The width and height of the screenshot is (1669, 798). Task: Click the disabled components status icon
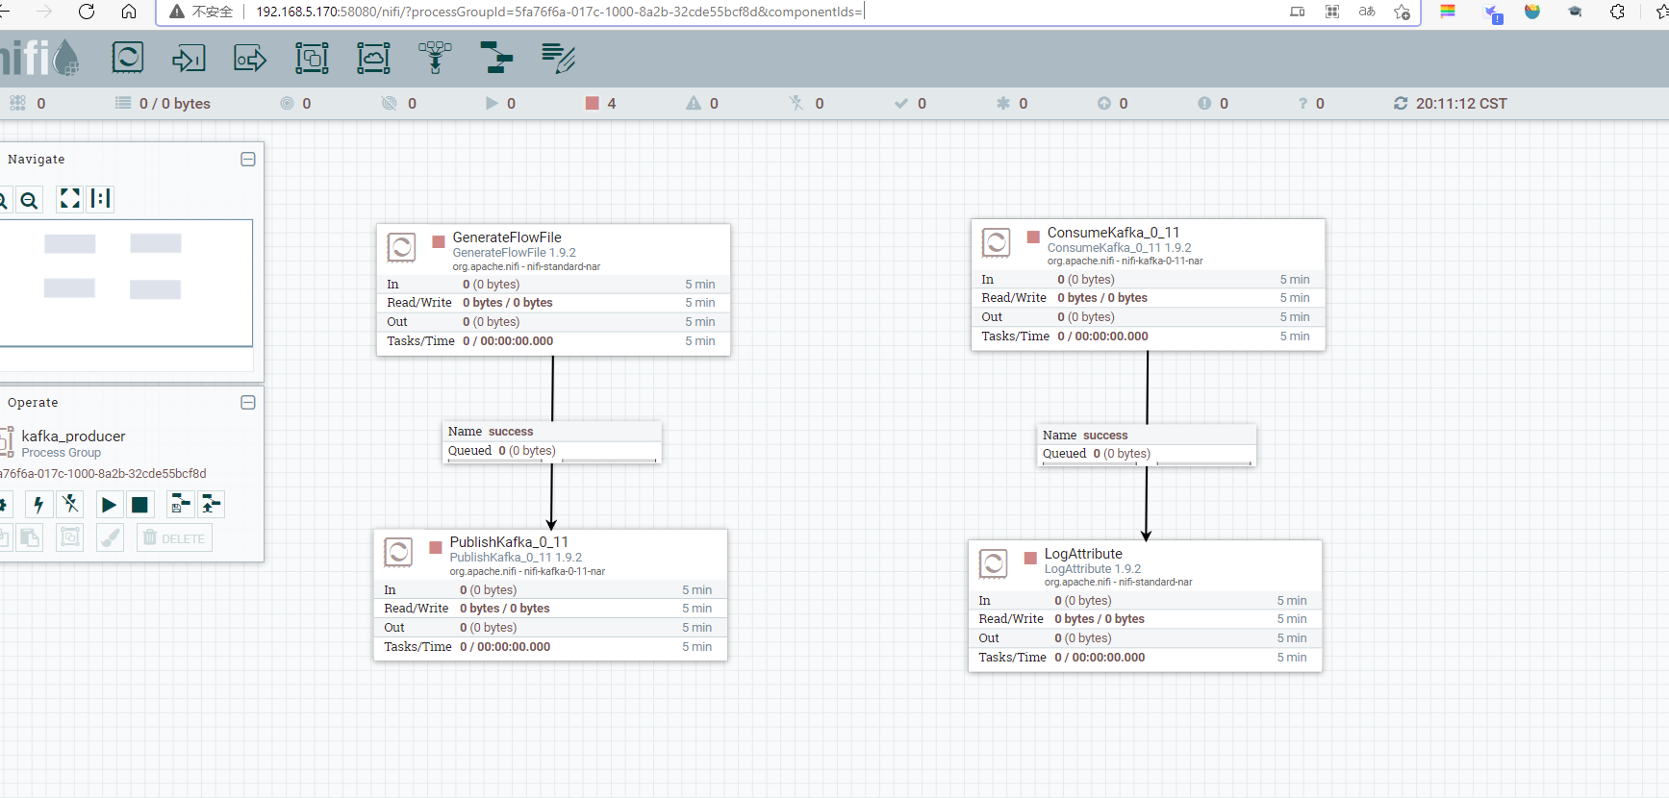tap(796, 103)
